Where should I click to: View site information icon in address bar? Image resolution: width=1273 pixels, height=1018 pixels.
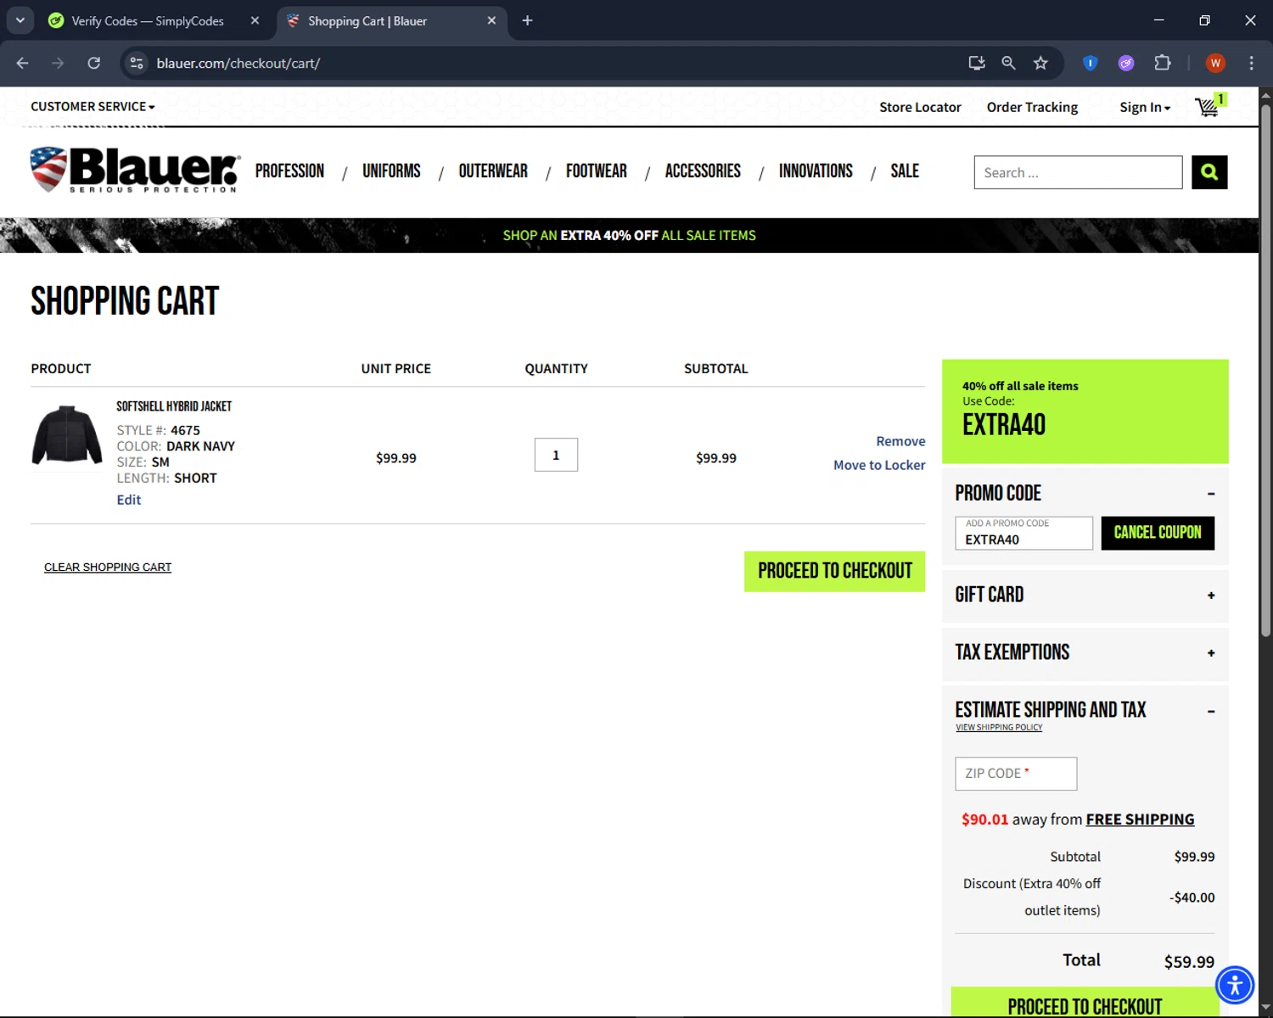(137, 63)
